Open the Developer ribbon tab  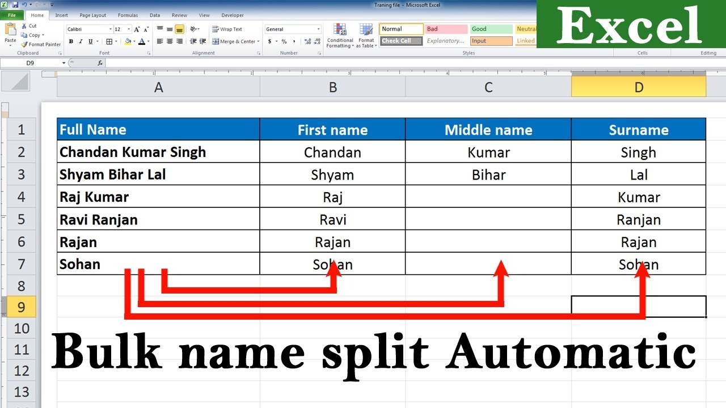click(232, 15)
